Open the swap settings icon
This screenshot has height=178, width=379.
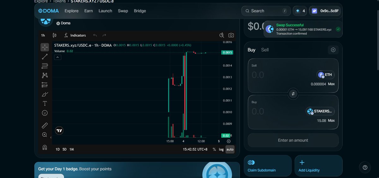coord(333,50)
